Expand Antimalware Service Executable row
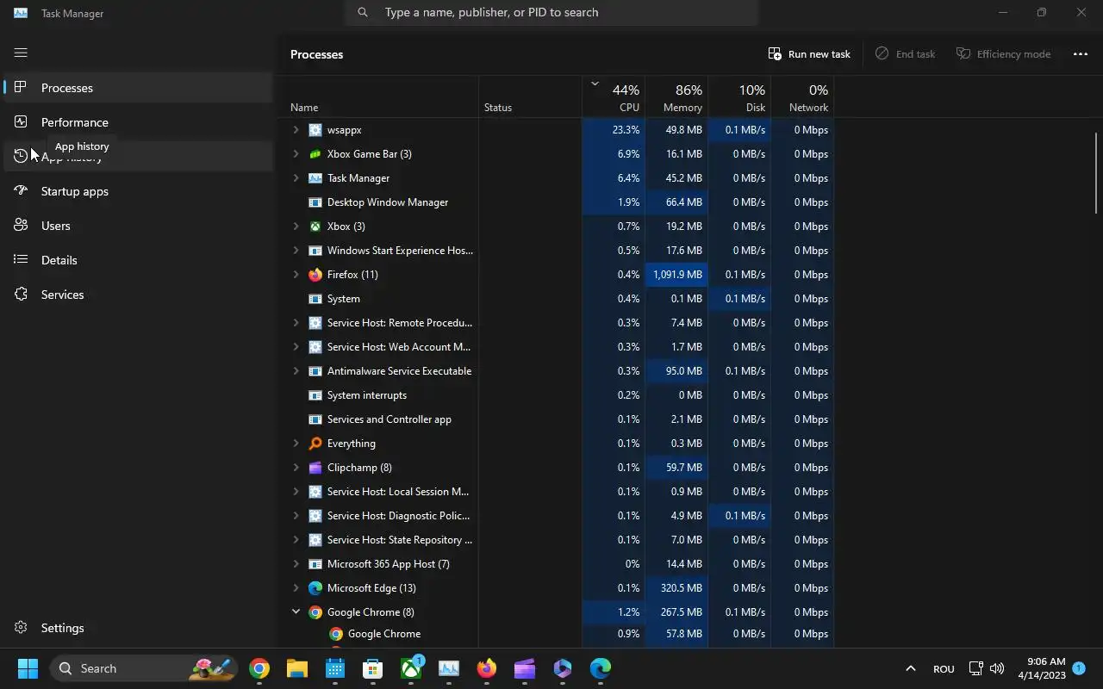 (x=296, y=371)
